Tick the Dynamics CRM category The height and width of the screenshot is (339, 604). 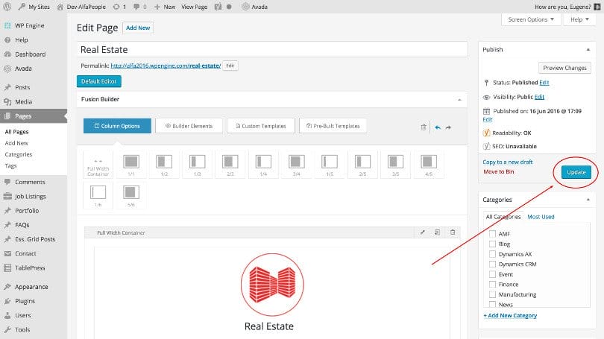click(492, 264)
